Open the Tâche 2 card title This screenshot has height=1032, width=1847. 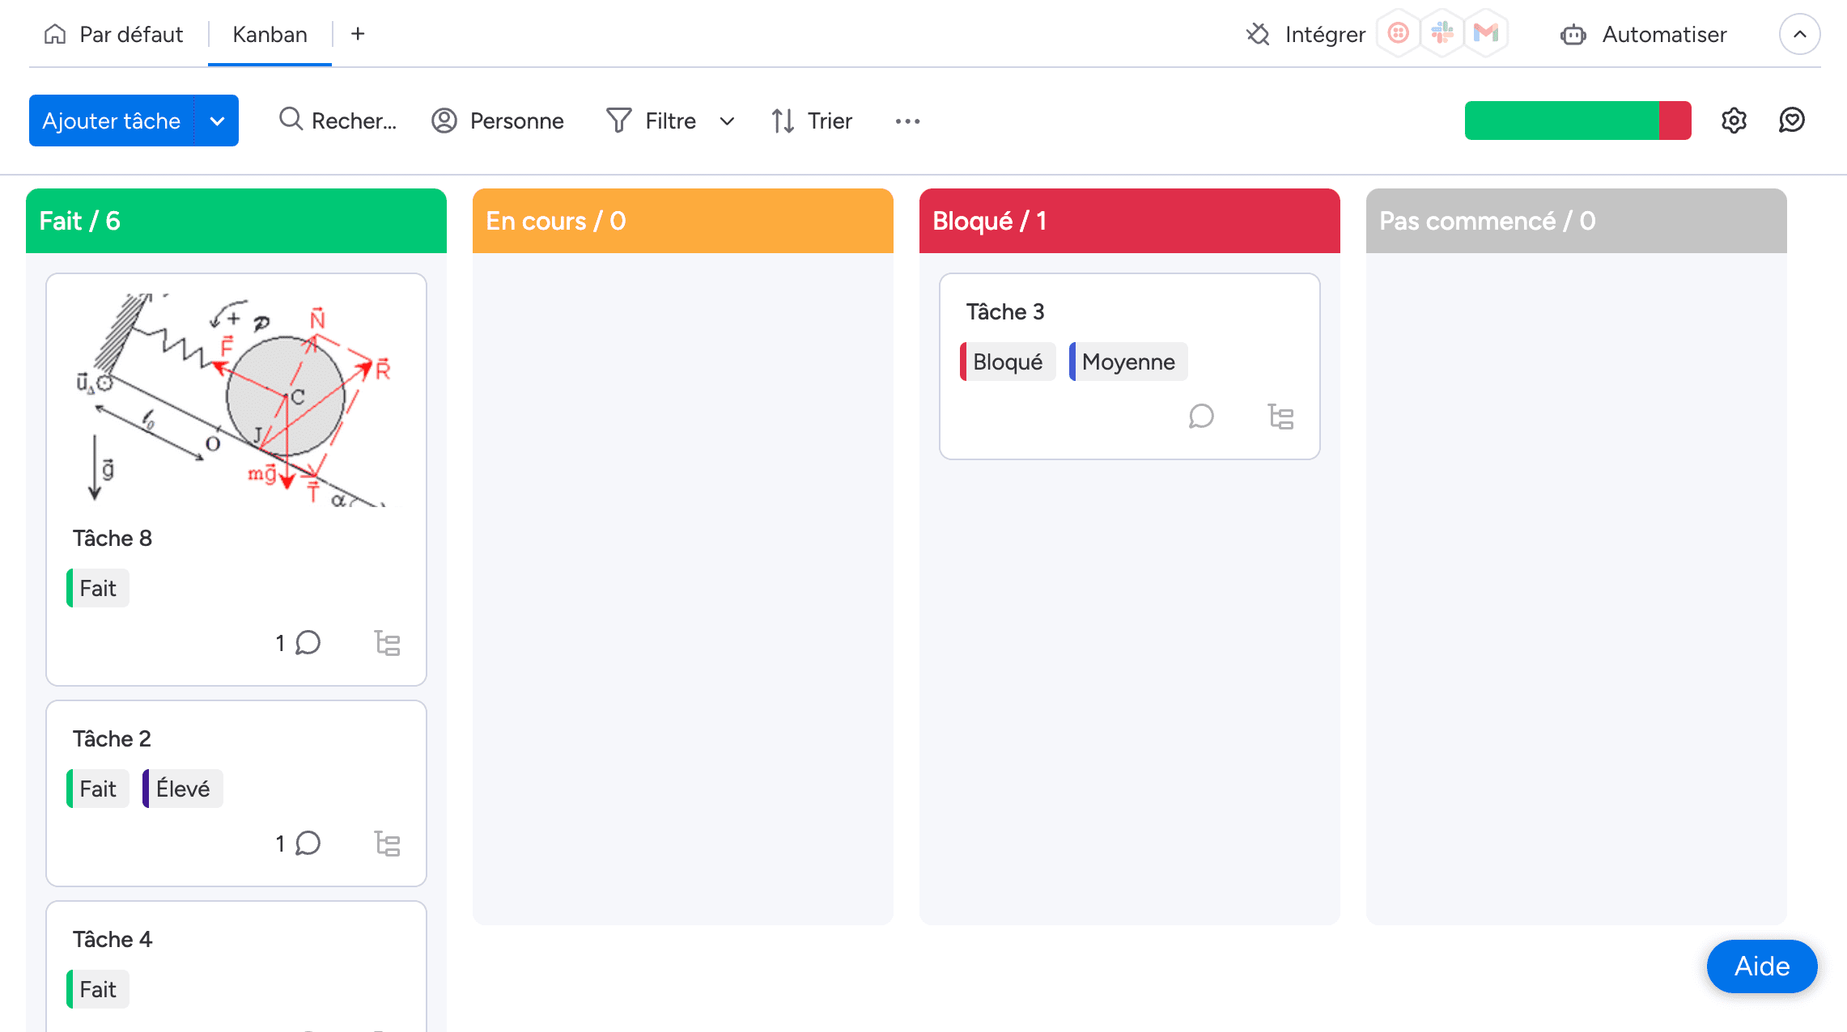112,739
